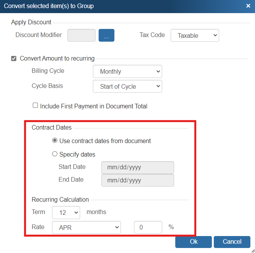Click the dialog resize grip in corner
This screenshot has width=255, height=253.
click(252, 250)
